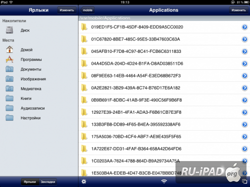The height and width of the screenshot is (187, 250).
Task: Open folder 0B9B691F-8DBC-41AB-9F3E-490C56F9B6F8
Action: (x=164, y=100)
